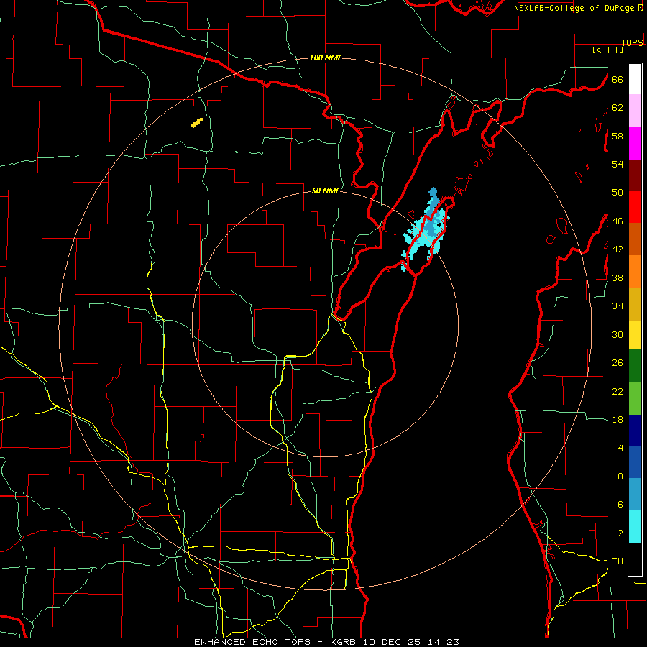Click the 10 DEC 25 14:23 timestamp
The height and width of the screenshot is (647, 647).
click(x=411, y=642)
